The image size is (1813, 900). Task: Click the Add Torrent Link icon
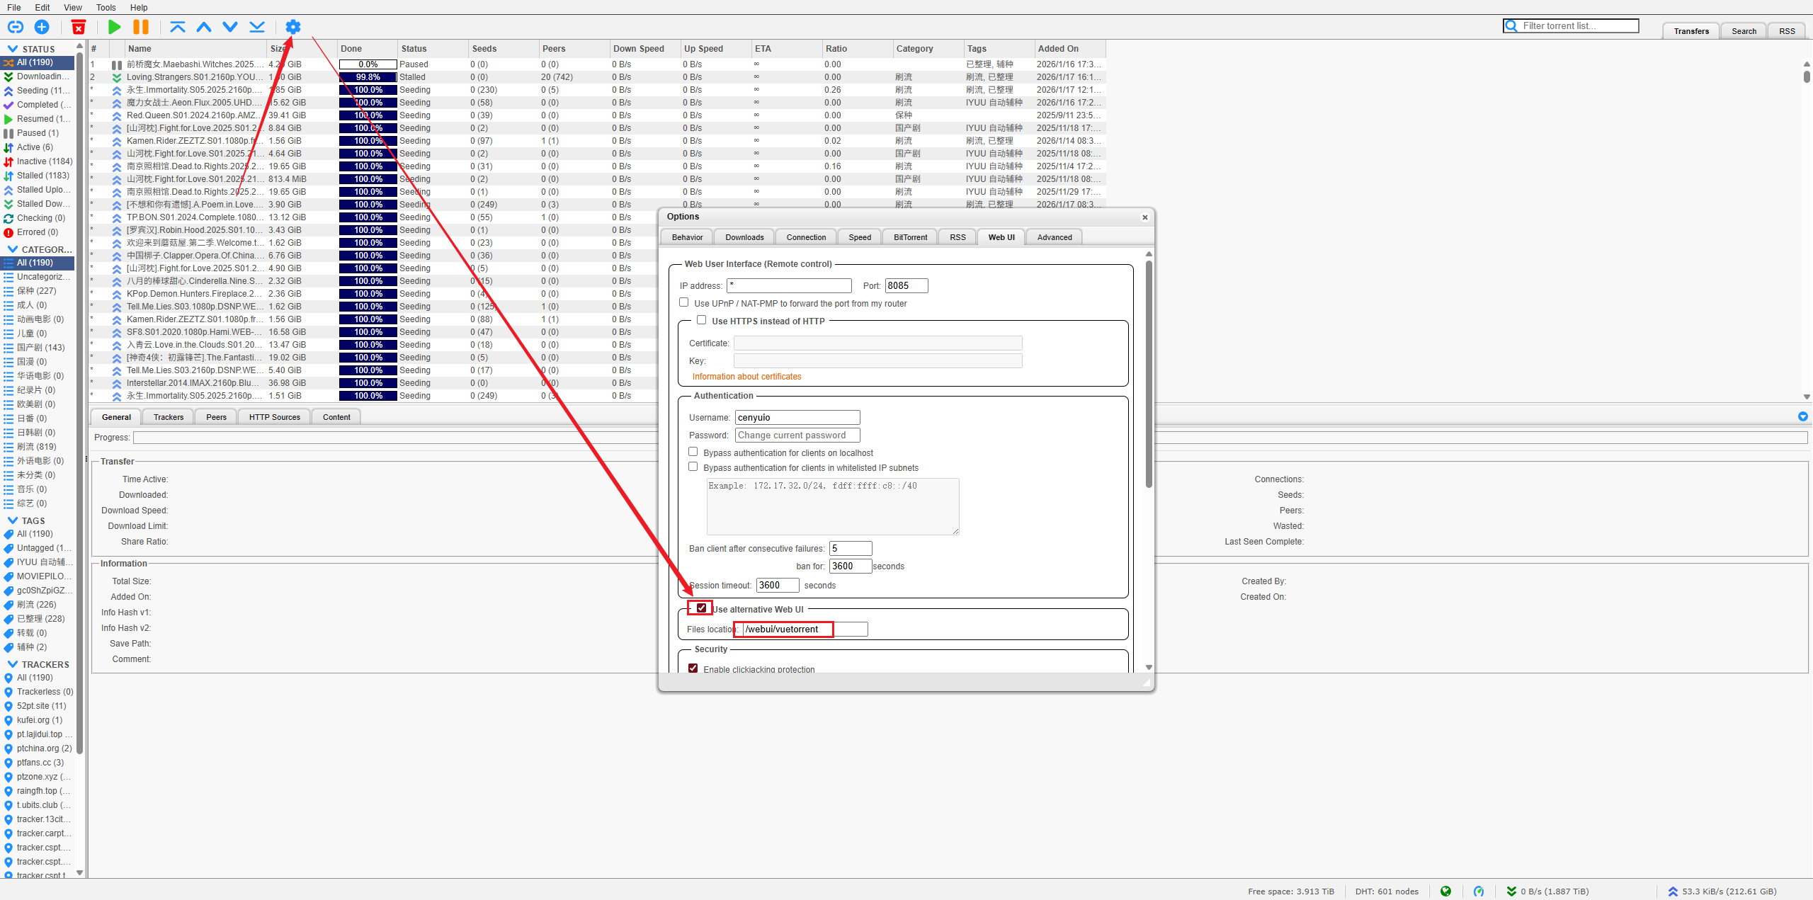15,27
